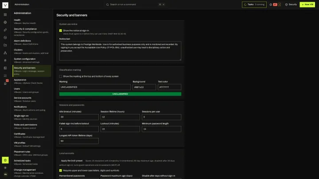Image resolution: width=319 pixels, height=179 pixels.
Task: Open the hierarchy tree icon in the left rail
Action: click(x=5, y=53)
